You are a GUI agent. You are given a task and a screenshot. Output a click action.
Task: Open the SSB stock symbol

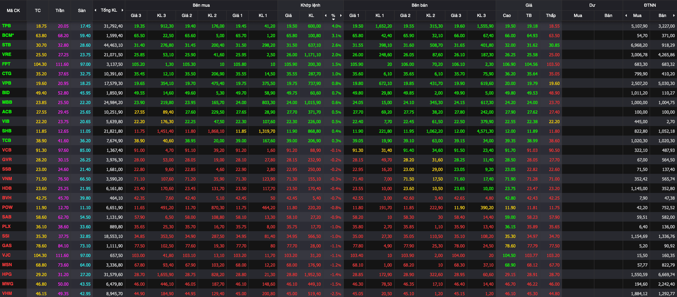click(x=7, y=169)
